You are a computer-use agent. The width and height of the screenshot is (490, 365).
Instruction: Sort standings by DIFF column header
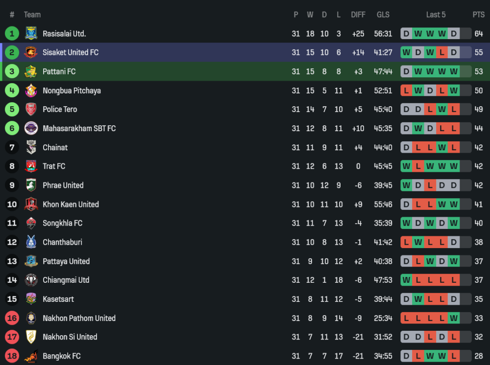coord(358,15)
